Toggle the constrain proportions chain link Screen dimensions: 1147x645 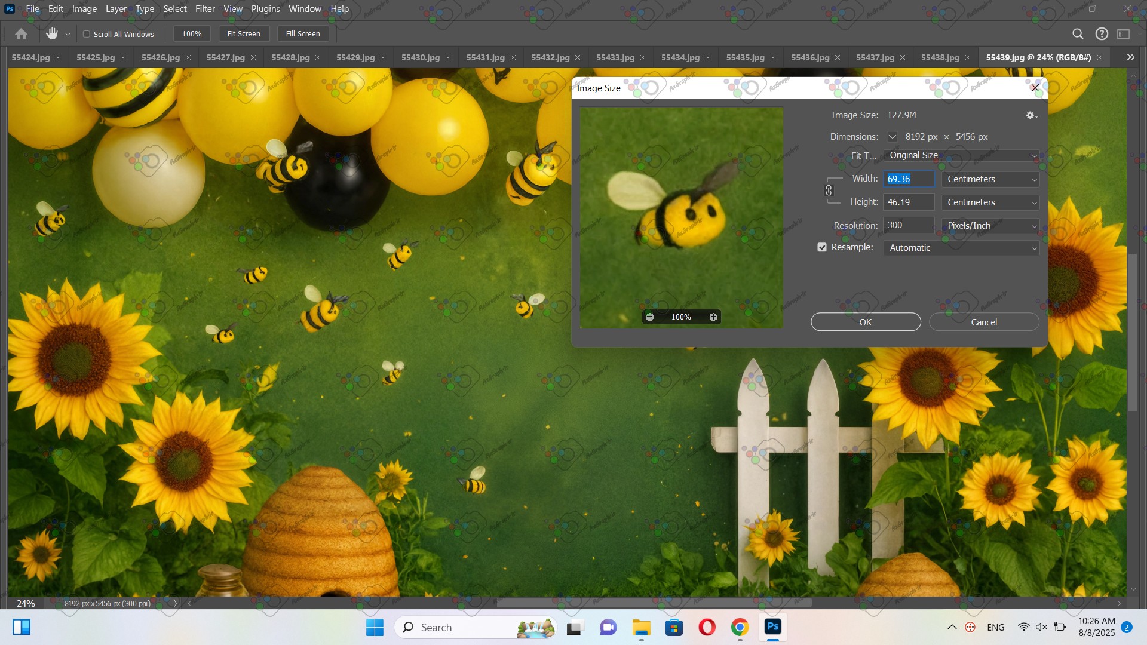tap(829, 191)
